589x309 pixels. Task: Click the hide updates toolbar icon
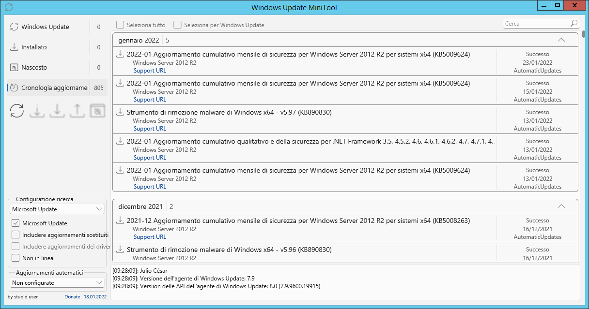[97, 111]
